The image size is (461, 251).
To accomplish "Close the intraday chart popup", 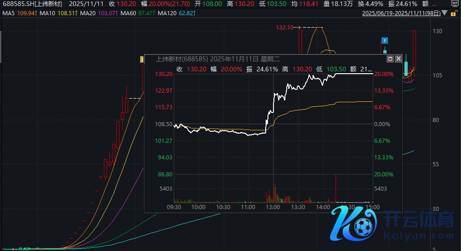I will coord(398,59).
